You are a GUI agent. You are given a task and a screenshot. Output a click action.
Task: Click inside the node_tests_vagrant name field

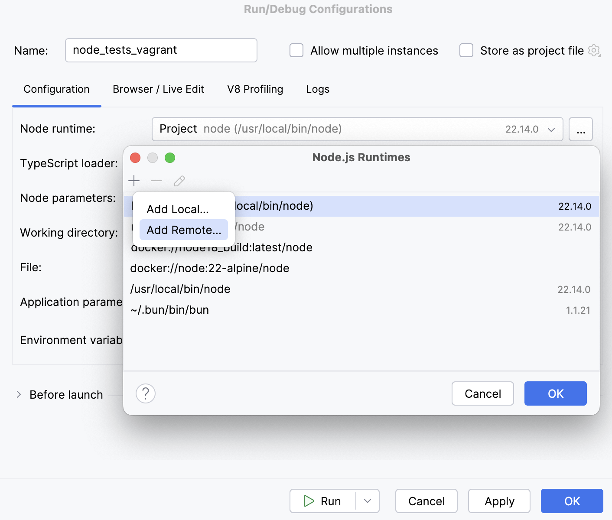(161, 50)
